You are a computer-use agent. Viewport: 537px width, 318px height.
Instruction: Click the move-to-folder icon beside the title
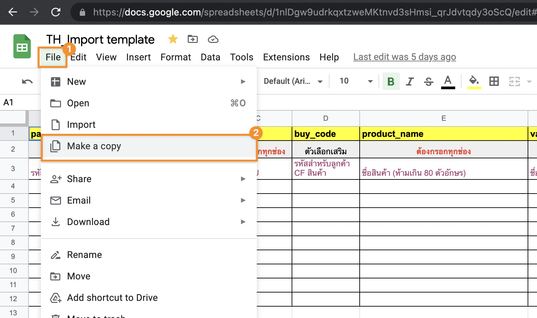pyautogui.click(x=193, y=39)
